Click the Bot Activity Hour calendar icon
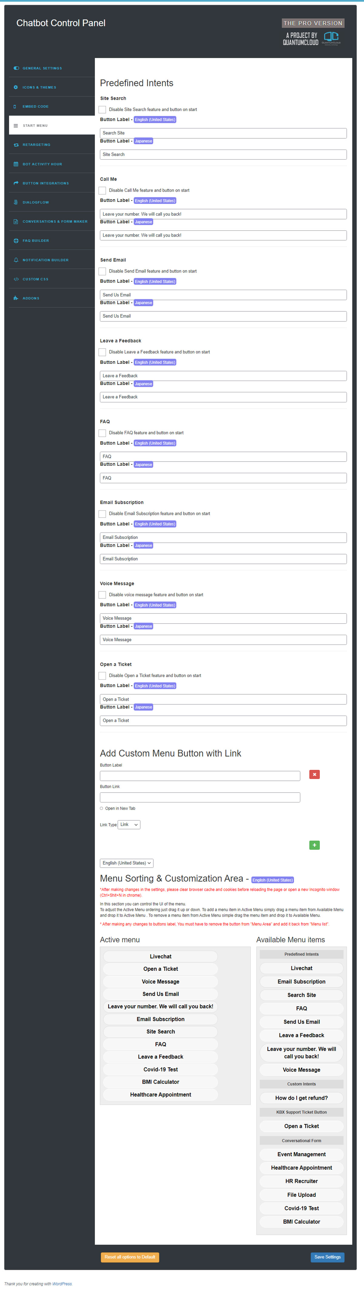The height and width of the screenshot is (1290, 364). [16, 164]
